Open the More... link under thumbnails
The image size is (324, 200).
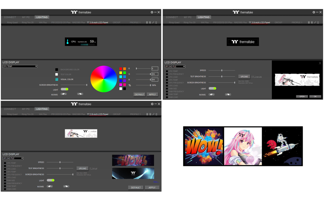(x=156, y=182)
